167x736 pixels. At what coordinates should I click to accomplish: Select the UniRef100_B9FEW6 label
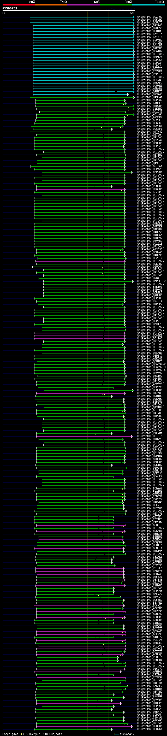150,48
